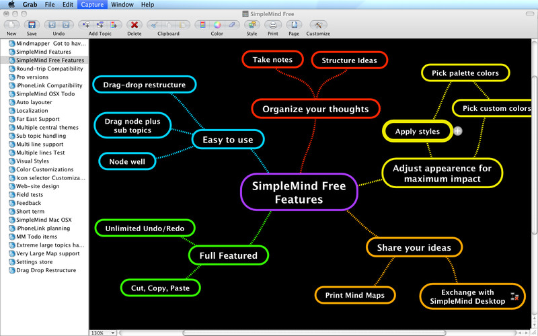Select the Drag-drop restructure topic
This screenshot has height=336, width=538.
145,85
